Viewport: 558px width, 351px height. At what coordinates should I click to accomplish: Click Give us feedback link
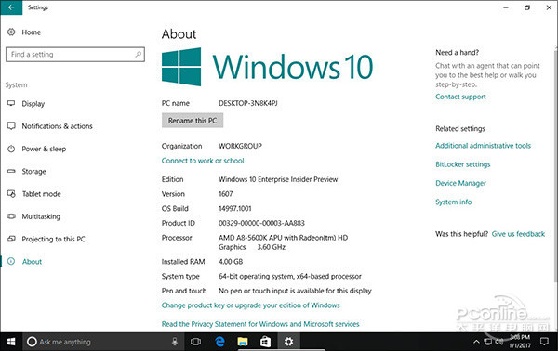[x=518, y=234]
